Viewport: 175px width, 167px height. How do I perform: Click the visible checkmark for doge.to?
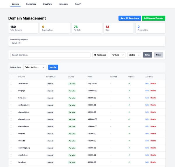click(129, 134)
